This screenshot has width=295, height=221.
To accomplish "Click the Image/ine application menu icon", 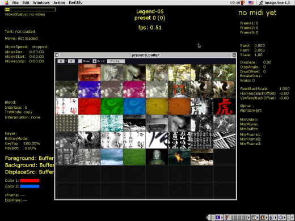I will pos(261,3).
